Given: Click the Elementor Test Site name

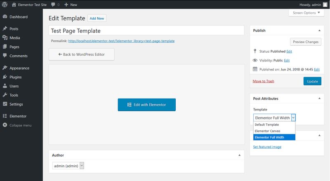Looking at the screenshot, I should click(x=33, y=5).
